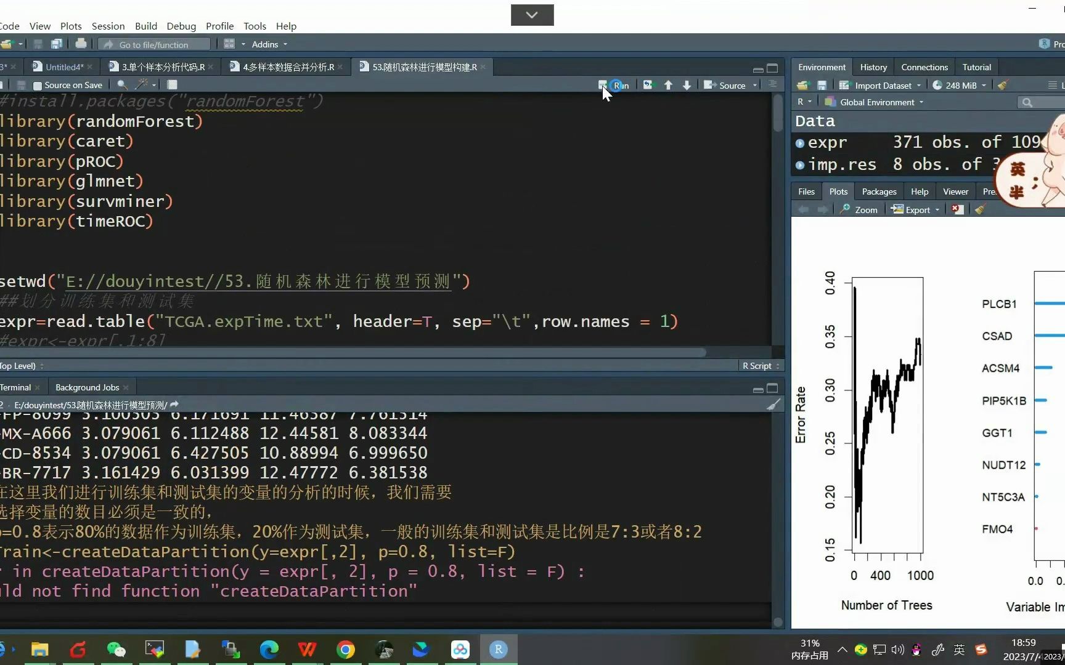Viewport: 1065px width, 665px height.
Task: Expand the imp.res data object
Action: click(x=800, y=165)
